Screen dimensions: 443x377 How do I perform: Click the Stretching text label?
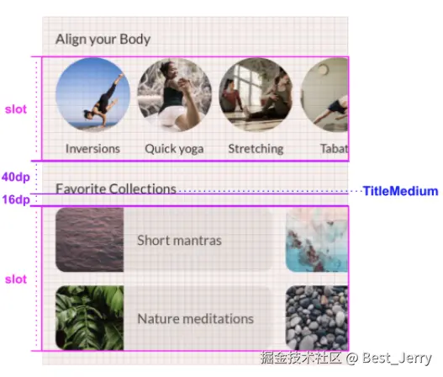(256, 149)
